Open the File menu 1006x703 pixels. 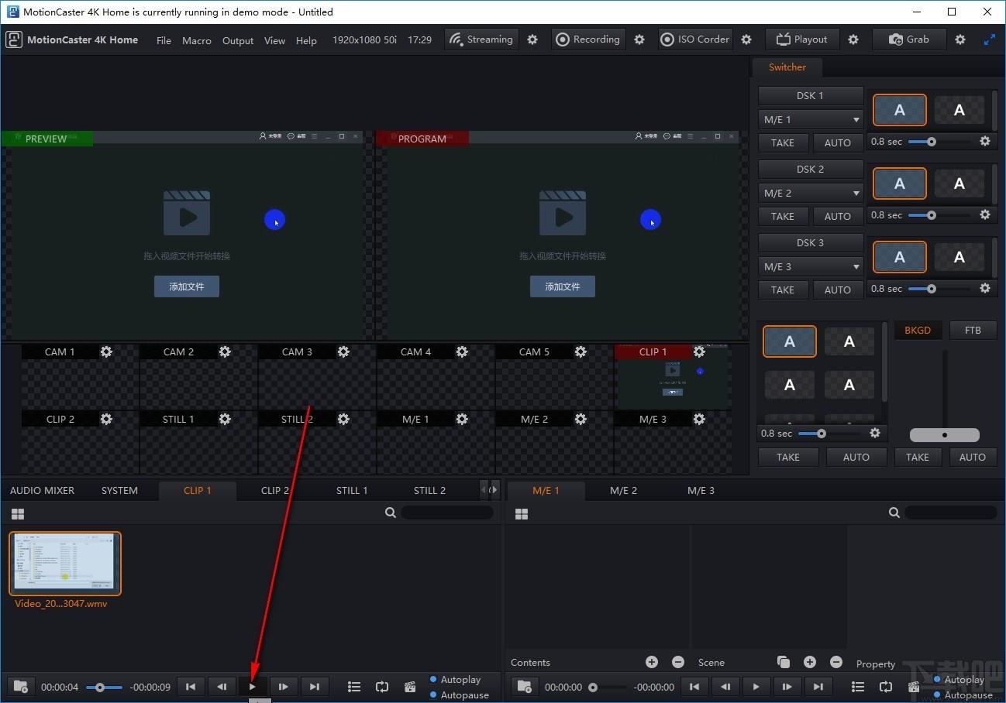tap(164, 40)
